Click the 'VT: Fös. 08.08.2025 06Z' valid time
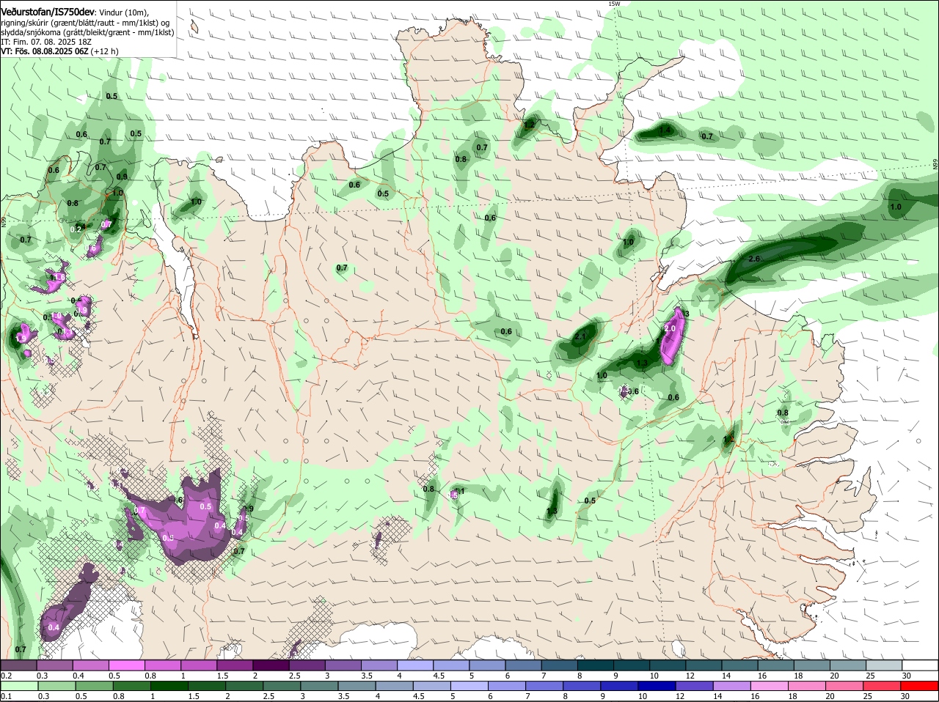The height and width of the screenshot is (702, 939). pyautogui.click(x=45, y=51)
